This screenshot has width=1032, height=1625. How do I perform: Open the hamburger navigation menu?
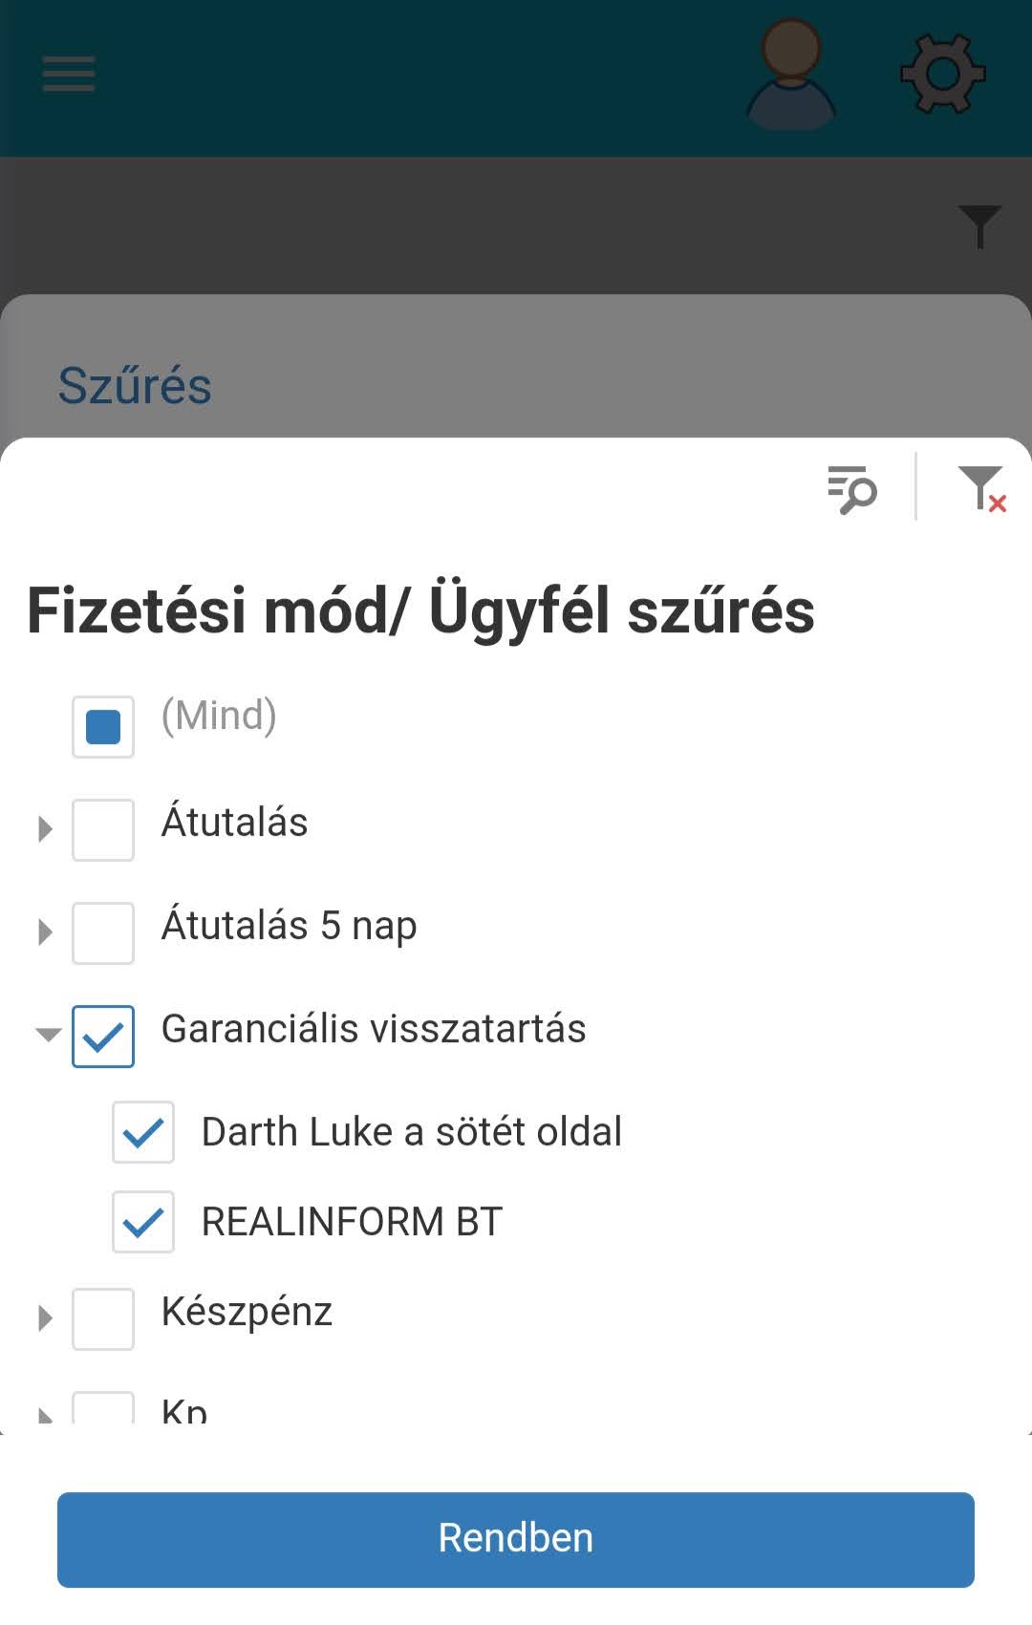(69, 74)
